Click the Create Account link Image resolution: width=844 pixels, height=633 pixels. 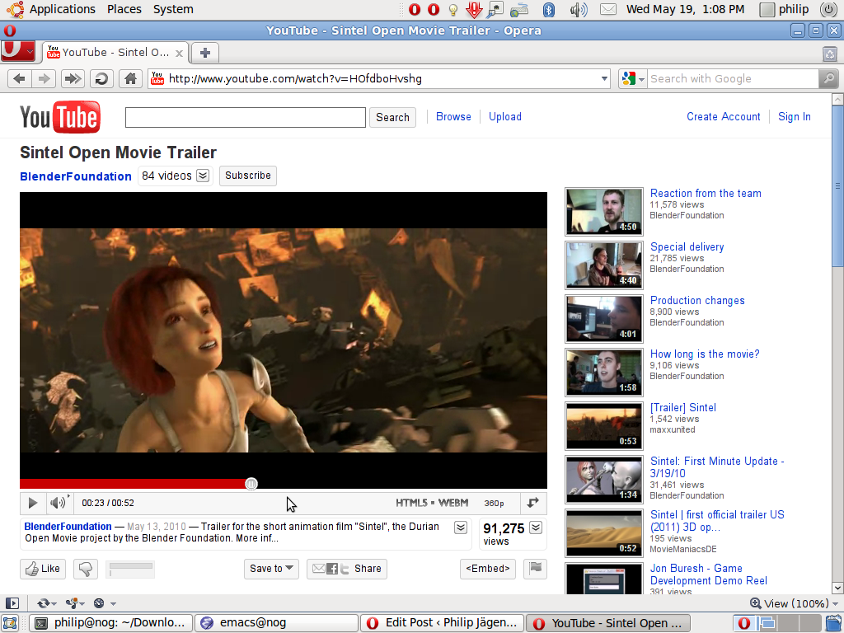(724, 117)
